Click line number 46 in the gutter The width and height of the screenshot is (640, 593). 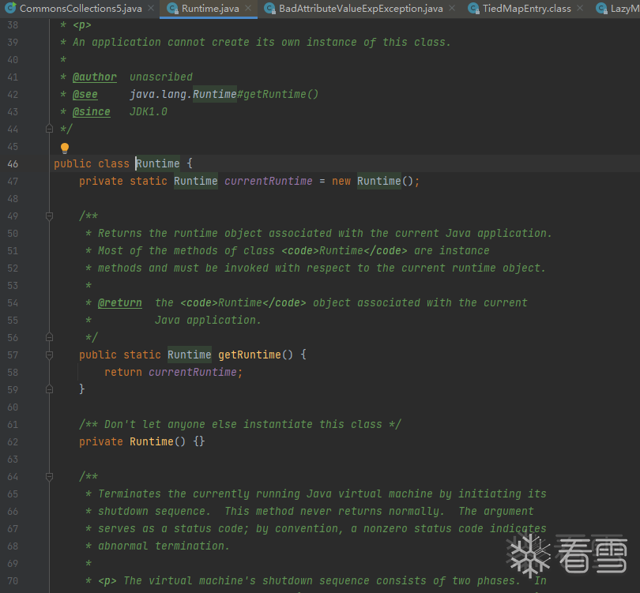[13, 164]
